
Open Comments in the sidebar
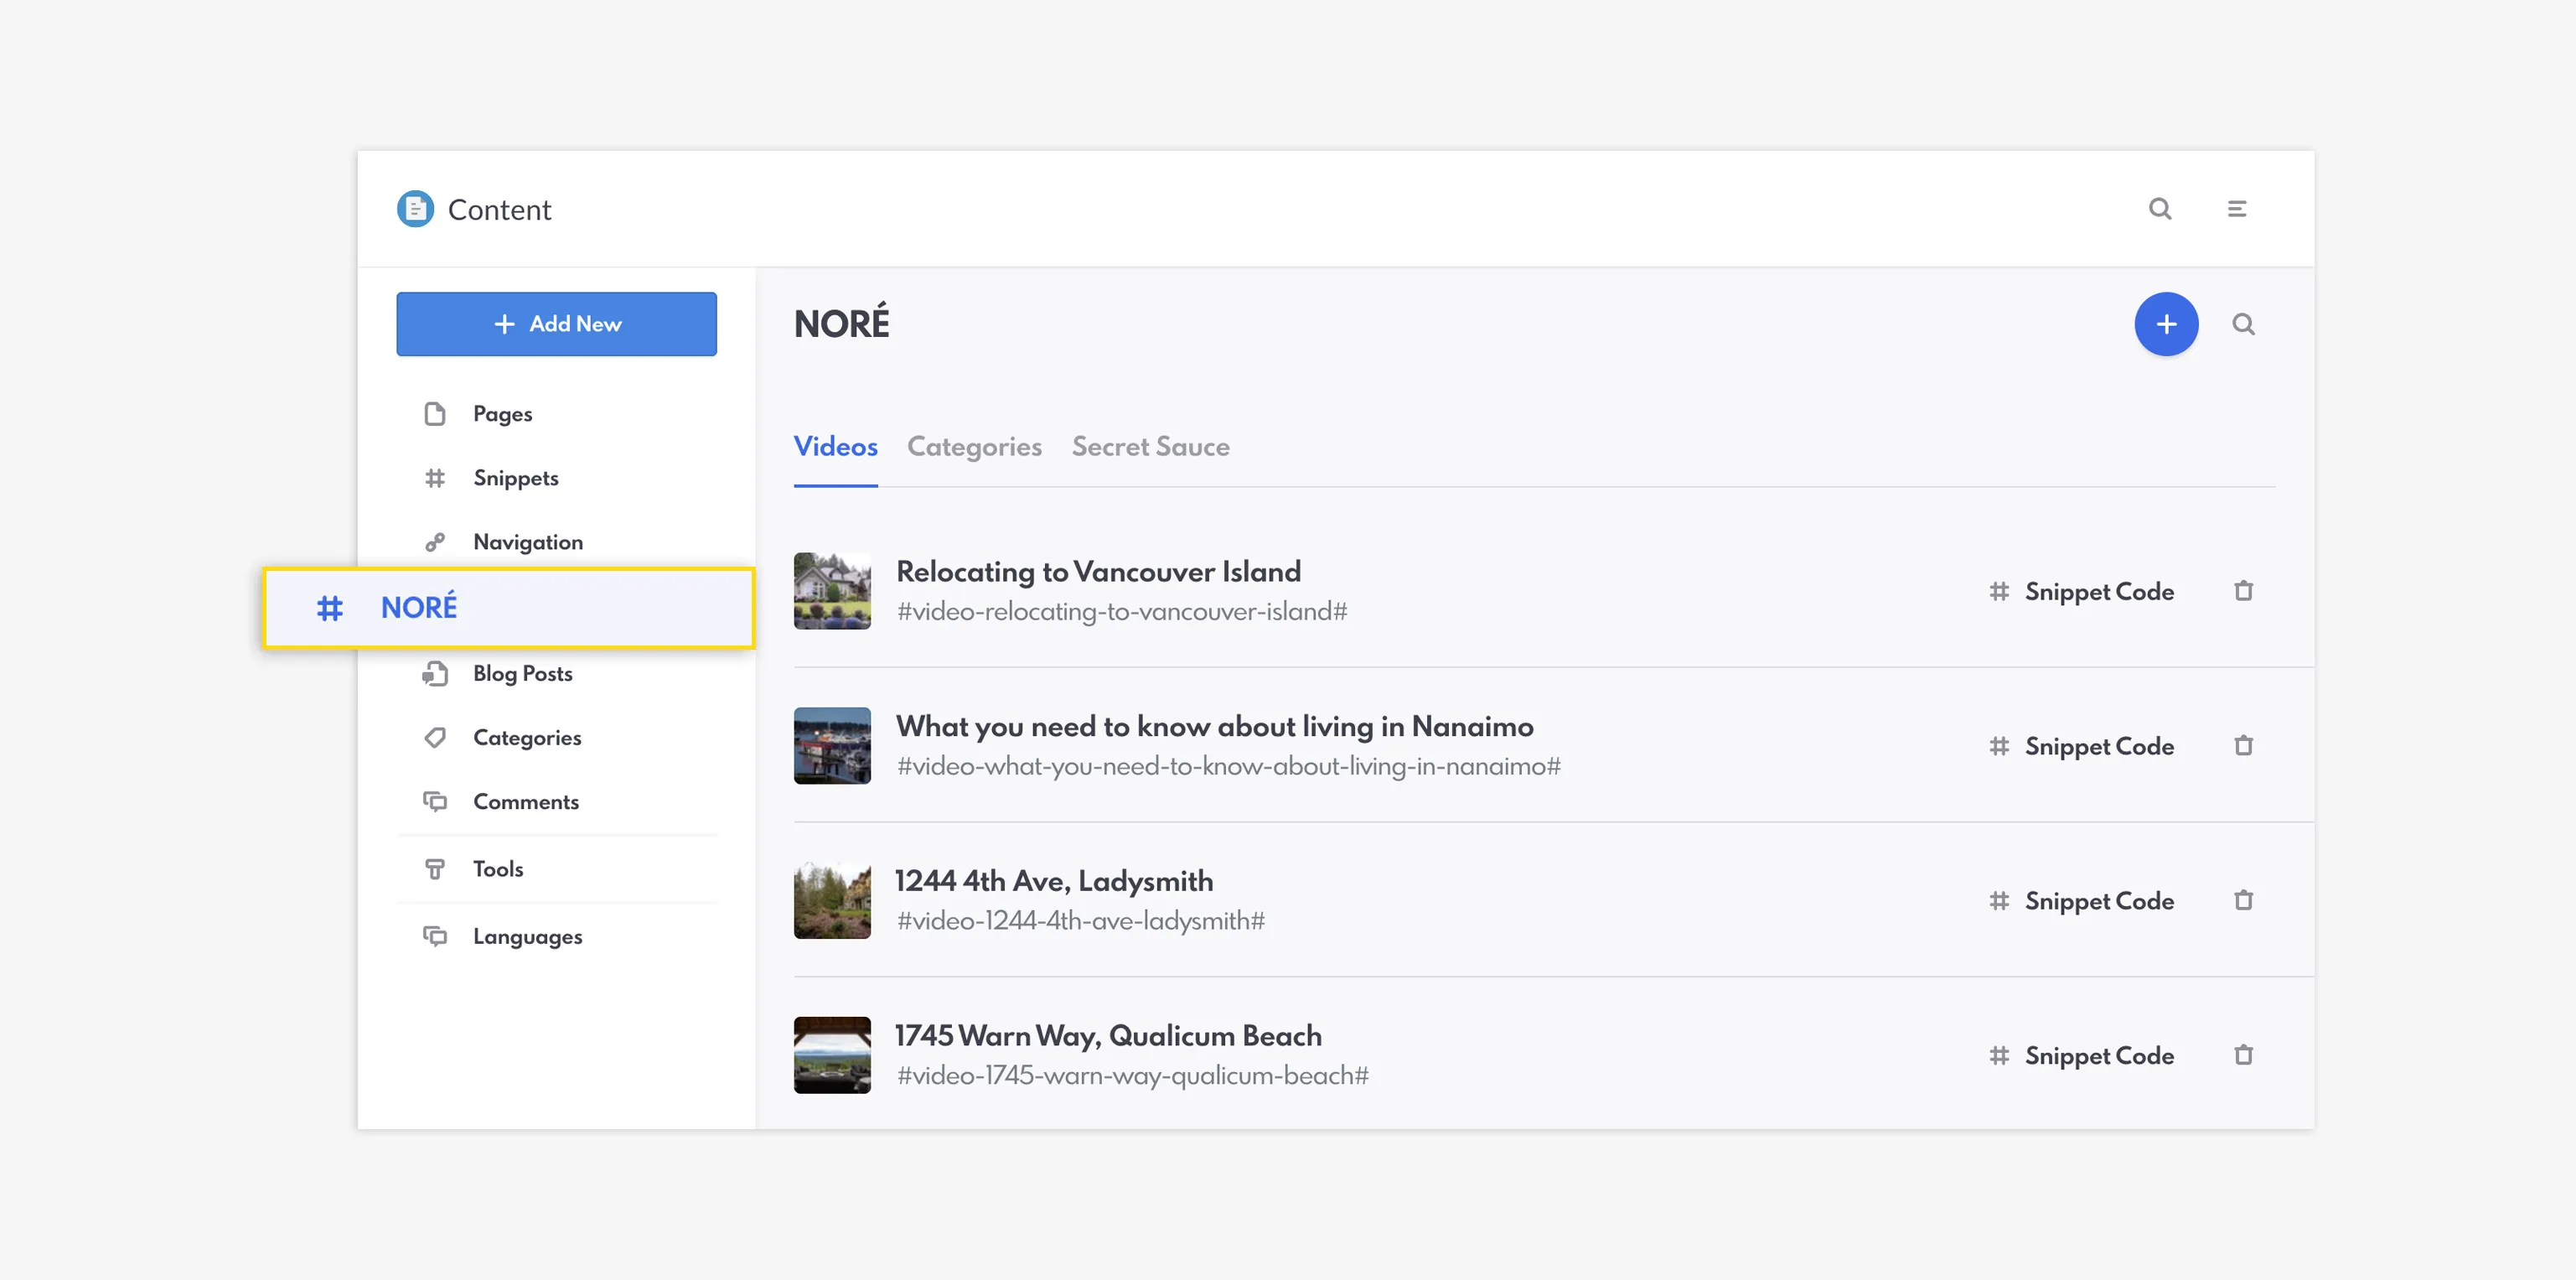point(525,802)
